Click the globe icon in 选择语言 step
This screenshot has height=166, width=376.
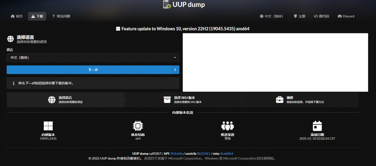click(x=52, y=100)
